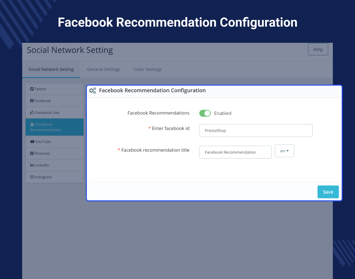Click the Pinterest icon in sidebar
The height and width of the screenshot is (279, 355).
click(32, 153)
